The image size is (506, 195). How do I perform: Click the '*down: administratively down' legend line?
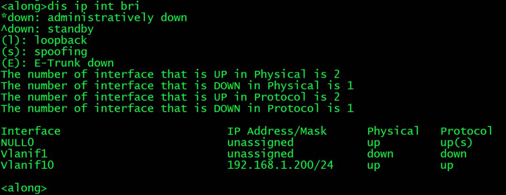click(94, 17)
